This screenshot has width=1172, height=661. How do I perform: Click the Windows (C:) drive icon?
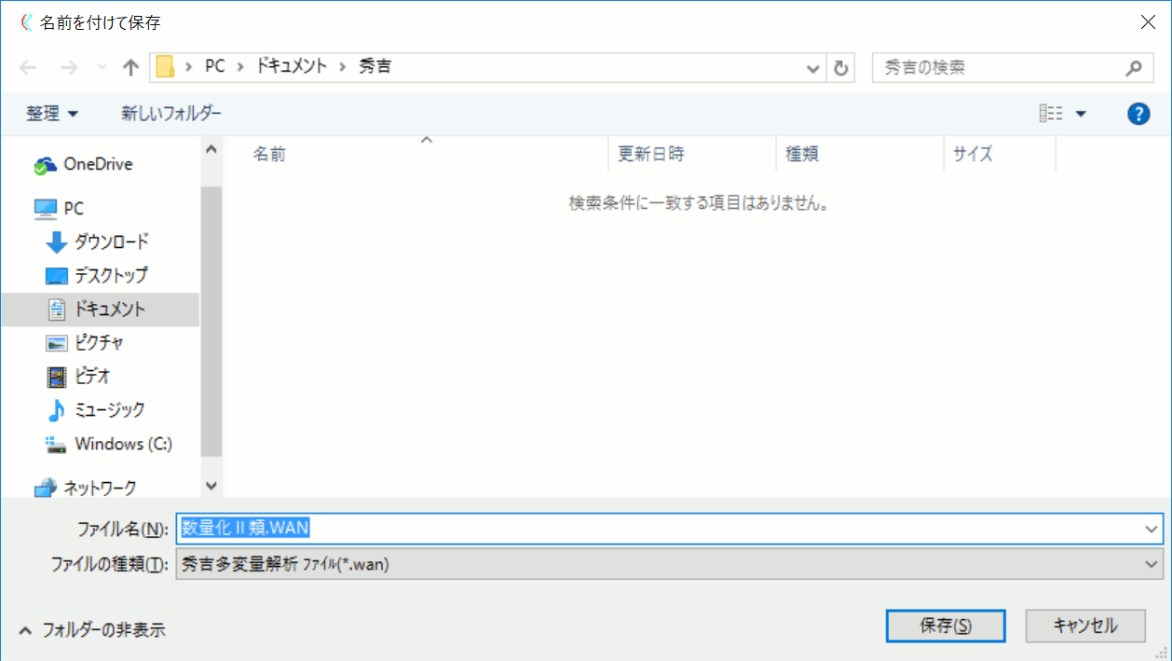(57, 445)
